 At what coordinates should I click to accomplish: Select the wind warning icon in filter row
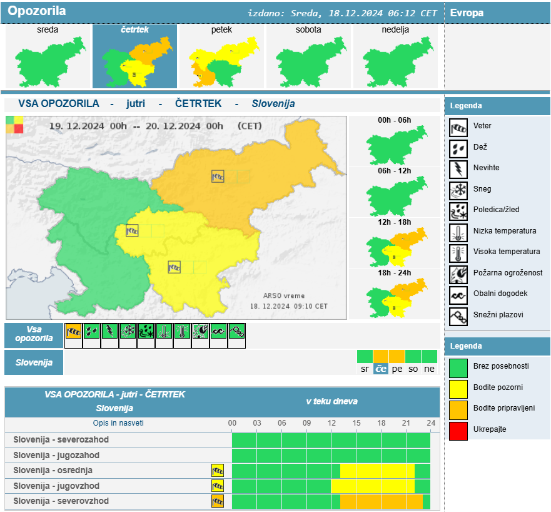point(74,331)
